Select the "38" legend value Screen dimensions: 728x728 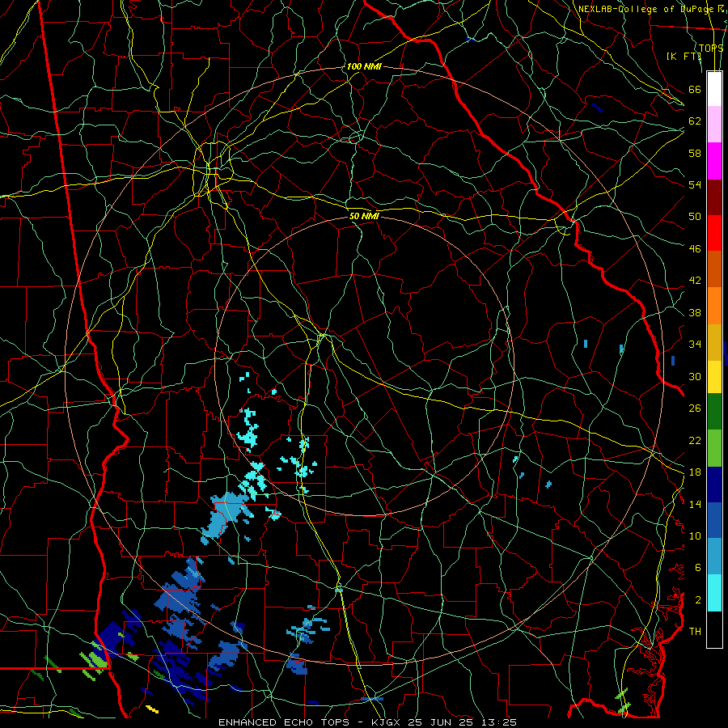(695, 313)
